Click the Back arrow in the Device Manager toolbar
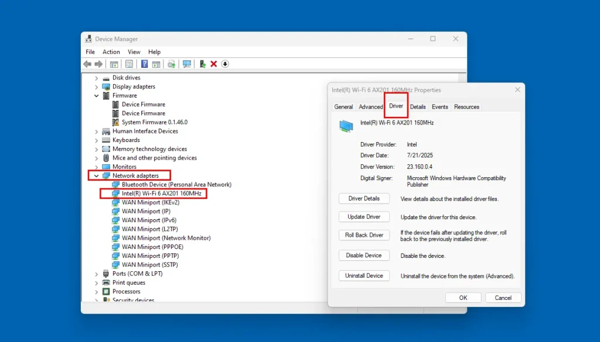This screenshot has width=600, height=342. tap(87, 64)
